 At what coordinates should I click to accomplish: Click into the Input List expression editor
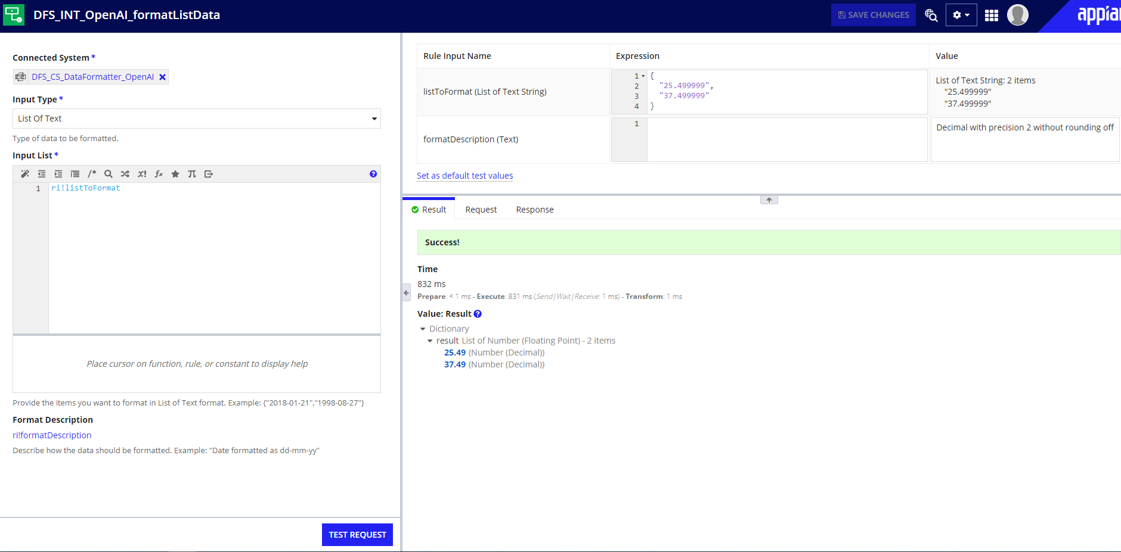pos(214,258)
